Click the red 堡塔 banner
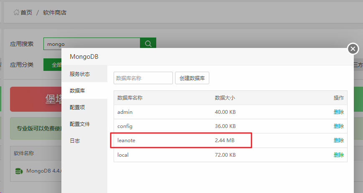 tap(36, 99)
